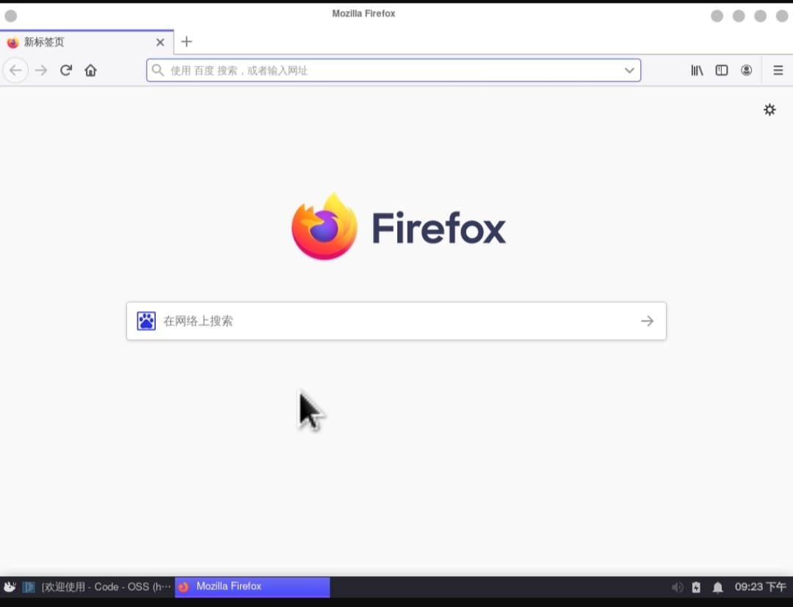793x607 pixels.
Task: Open the taskbar application menu icon
Action: click(x=10, y=586)
